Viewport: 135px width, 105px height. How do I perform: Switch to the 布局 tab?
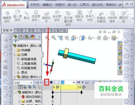[20, 30]
